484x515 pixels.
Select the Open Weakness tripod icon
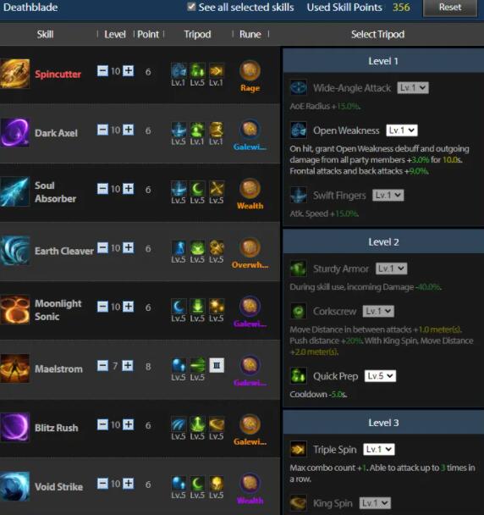pyautogui.click(x=299, y=130)
